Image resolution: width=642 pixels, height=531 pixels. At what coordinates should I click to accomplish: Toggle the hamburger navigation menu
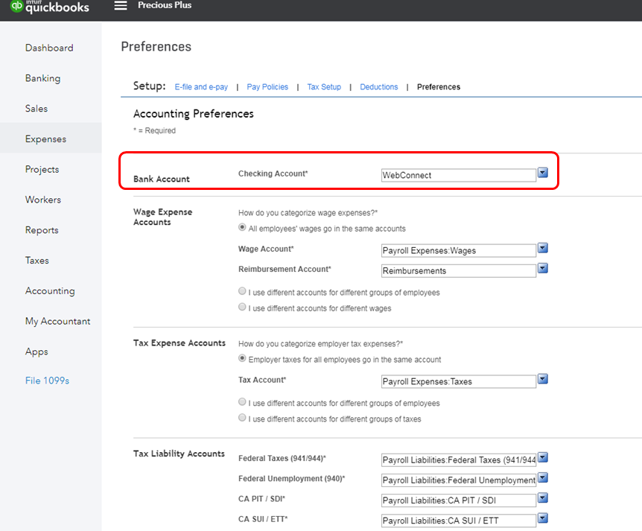[121, 6]
